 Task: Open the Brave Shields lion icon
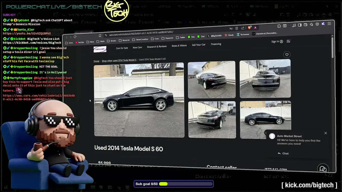tap(250, 28)
